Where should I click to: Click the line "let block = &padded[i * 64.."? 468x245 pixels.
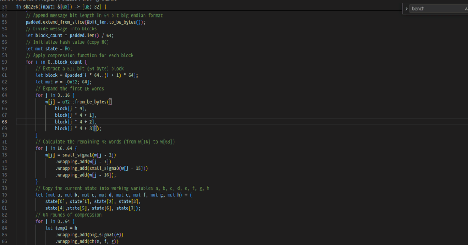[x=87, y=75]
